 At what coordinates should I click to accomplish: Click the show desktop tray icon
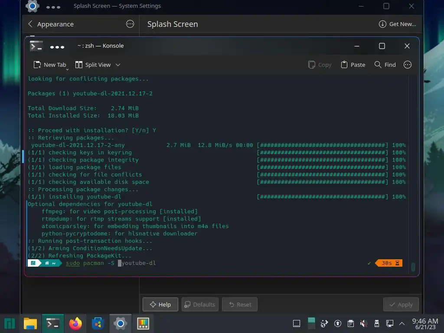pyautogui.click(x=297, y=323)
